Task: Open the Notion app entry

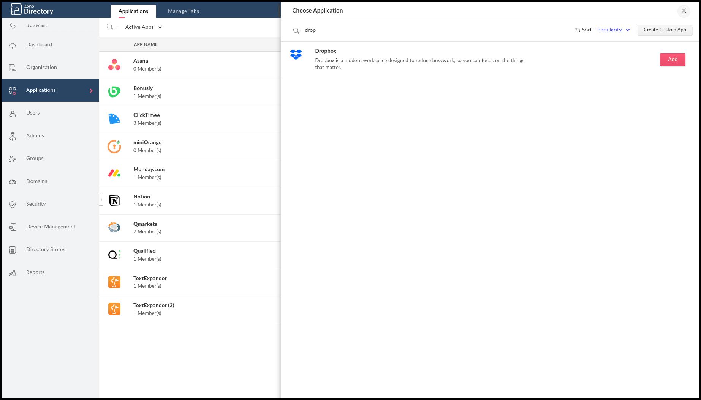Action: tap(190, 200)
